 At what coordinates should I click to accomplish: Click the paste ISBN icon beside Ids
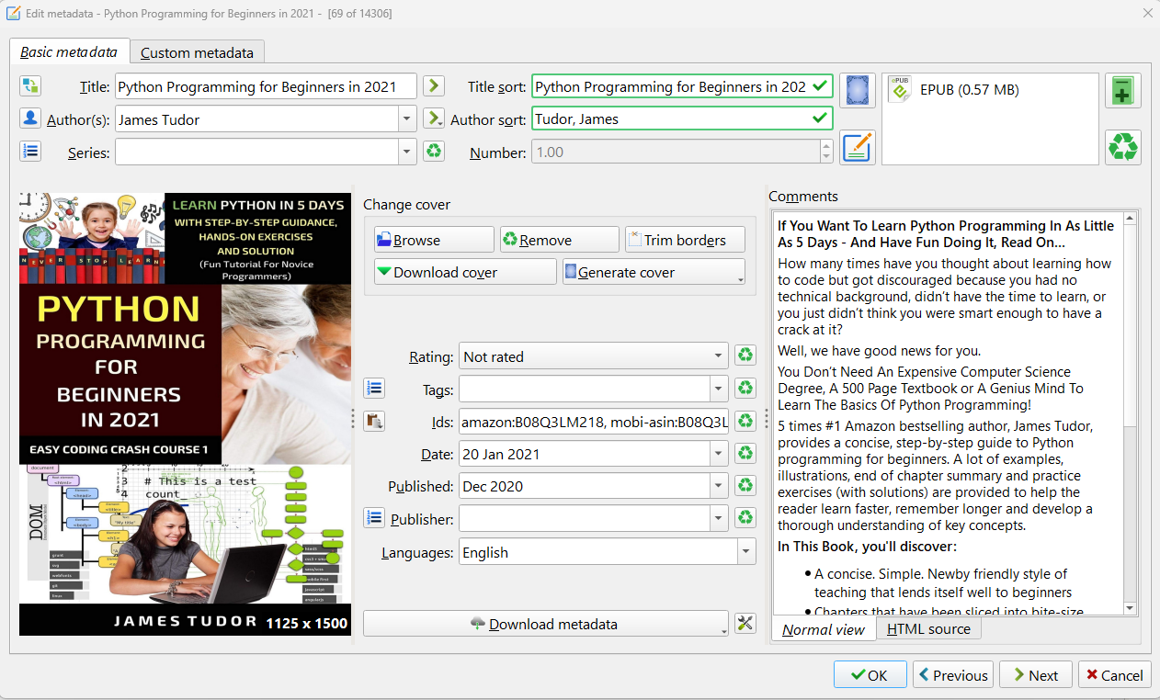point(374,421)
